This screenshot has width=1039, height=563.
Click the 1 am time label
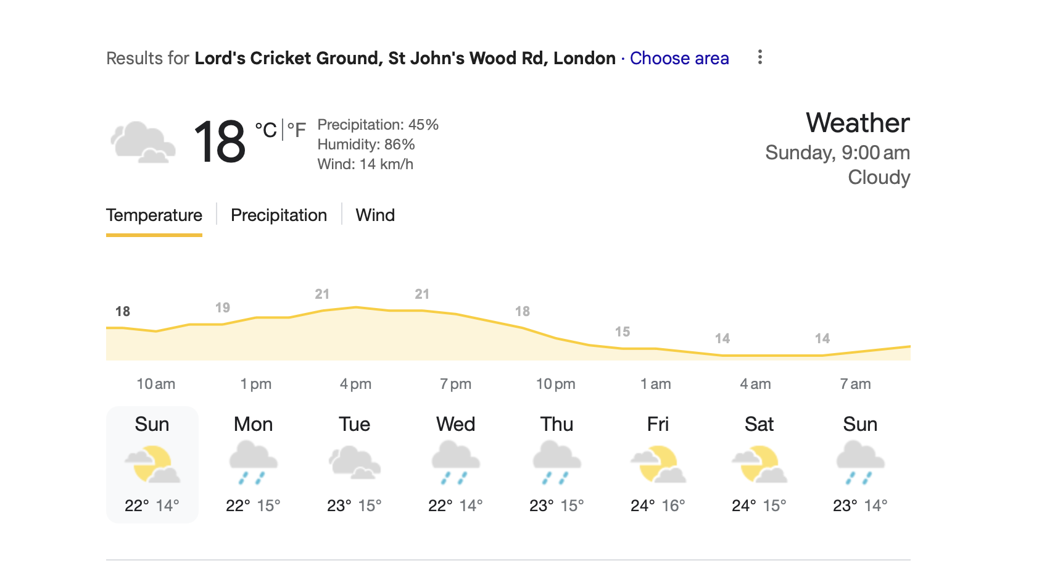click(x=655, y=384)
